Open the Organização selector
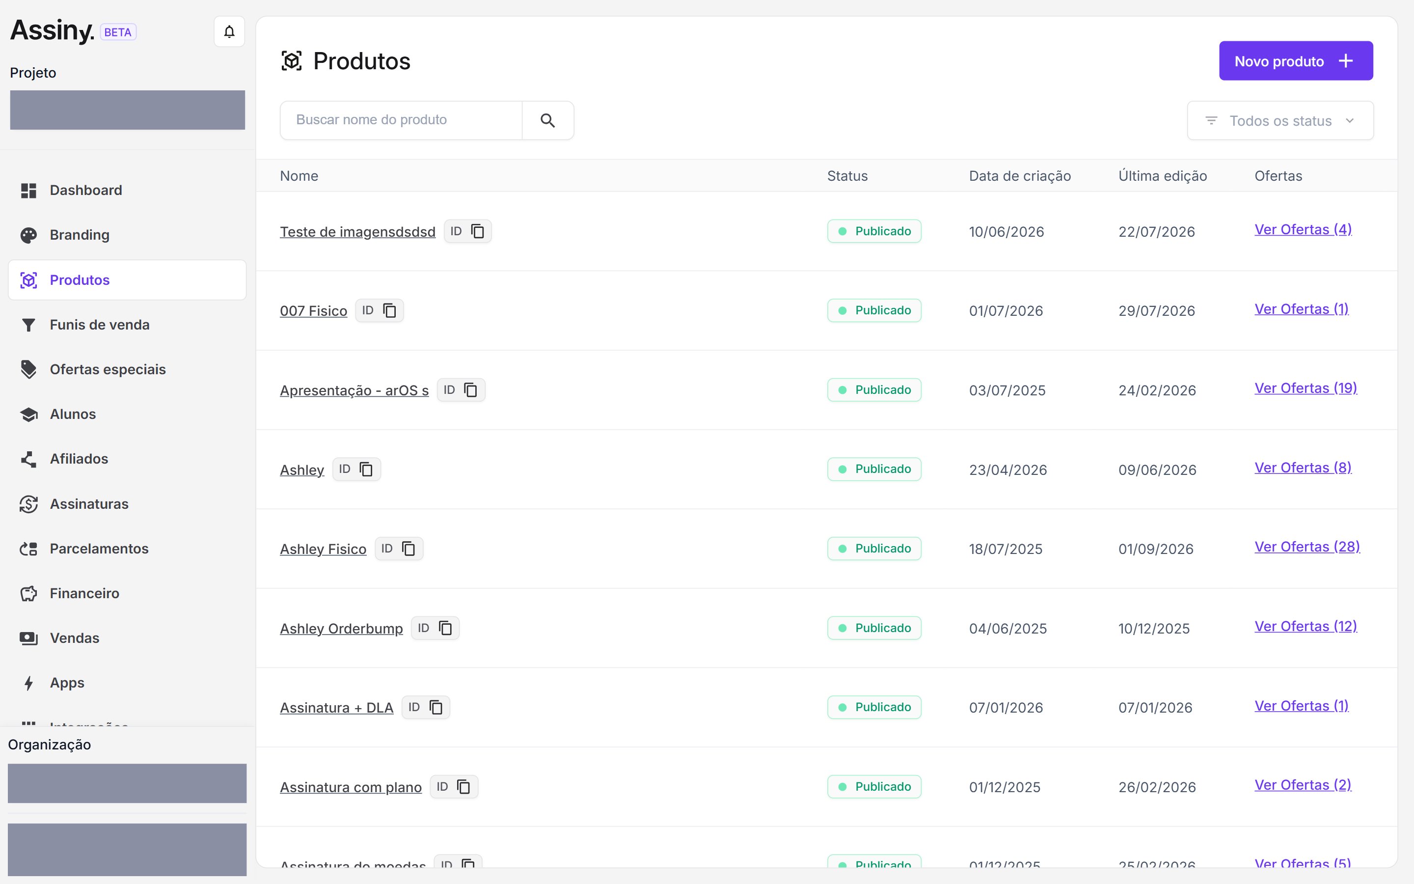The width and height of the screenshot is (1414, 884). [127, 783]
